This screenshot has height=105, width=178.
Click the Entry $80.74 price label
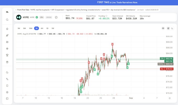click(166, 64)
